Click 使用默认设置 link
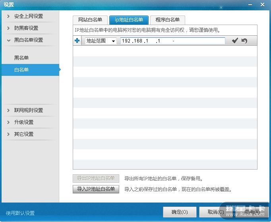This screenshot has width=271, height=222. tap(20, 213)
